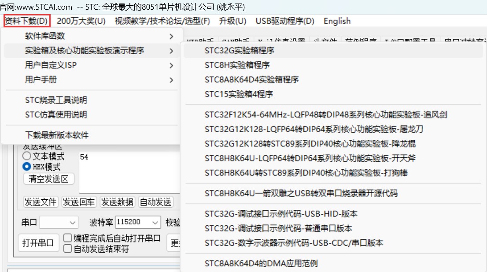Viewport: 487px width, 272px height.
Task: Select STC32G-调试接口示例代码-USB-HID-版本
Action: tap(333, 214)
